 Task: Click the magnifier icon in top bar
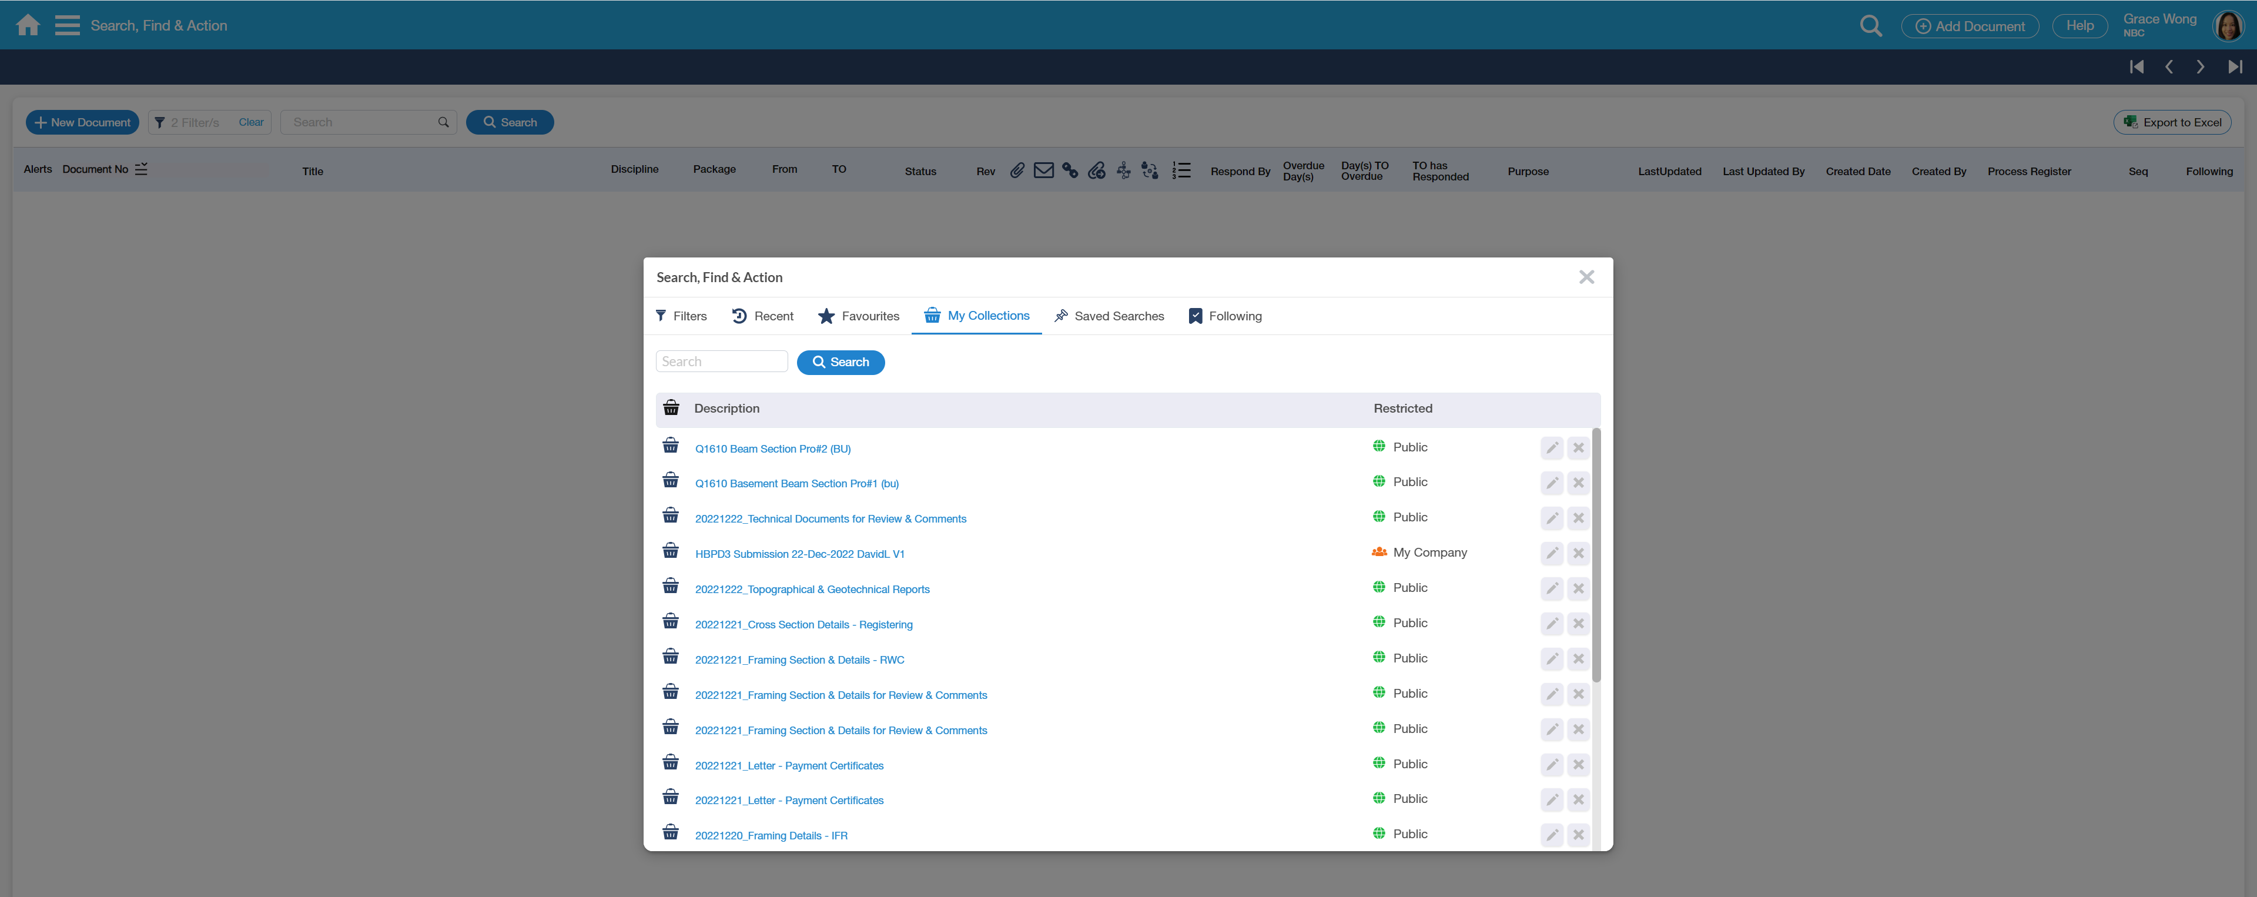coord(1870,26)
